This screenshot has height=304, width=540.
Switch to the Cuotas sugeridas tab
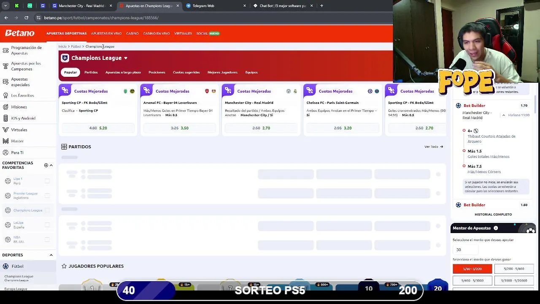pos(186,72)
